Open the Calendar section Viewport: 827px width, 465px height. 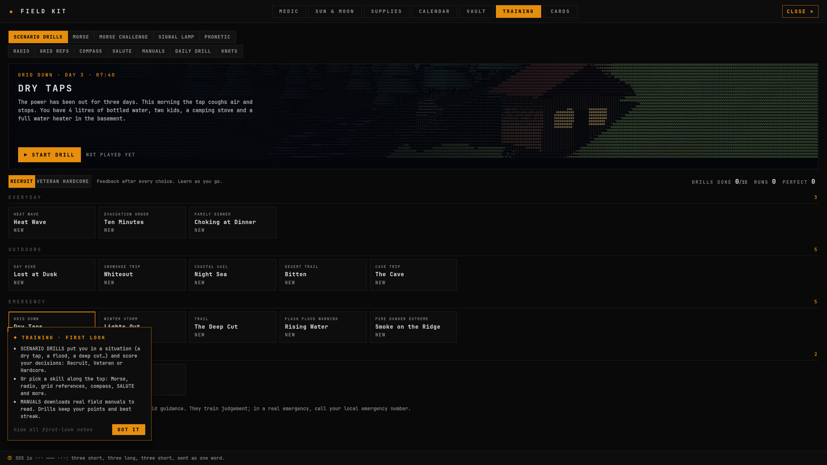coord(434,11)
